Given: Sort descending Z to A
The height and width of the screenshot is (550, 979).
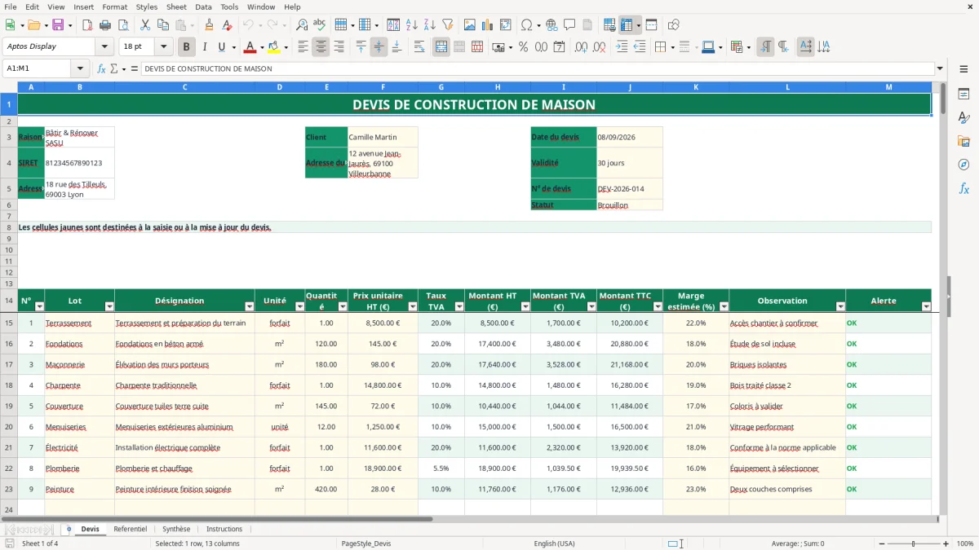Looking at the screenshot, I should [429, 25].
